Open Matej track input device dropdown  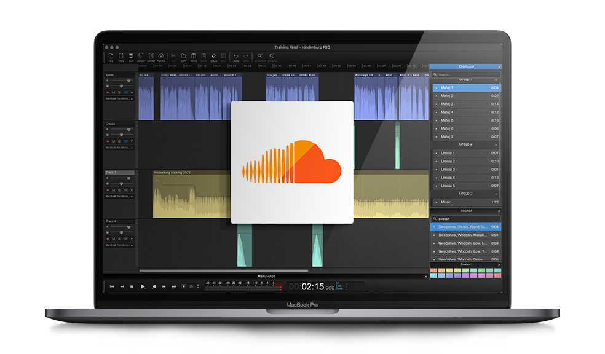[x=119, y=98]
